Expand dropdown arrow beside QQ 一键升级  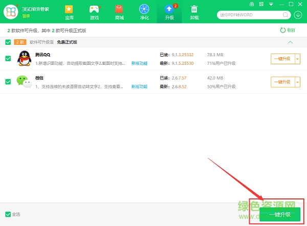click(298, 59)
